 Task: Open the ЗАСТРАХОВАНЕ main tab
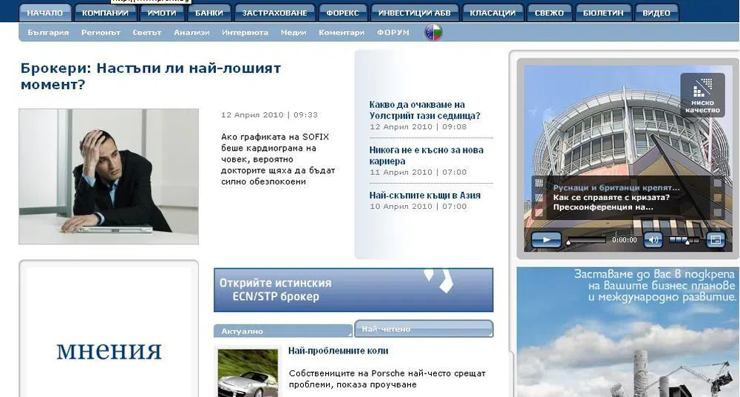[275, 13]
